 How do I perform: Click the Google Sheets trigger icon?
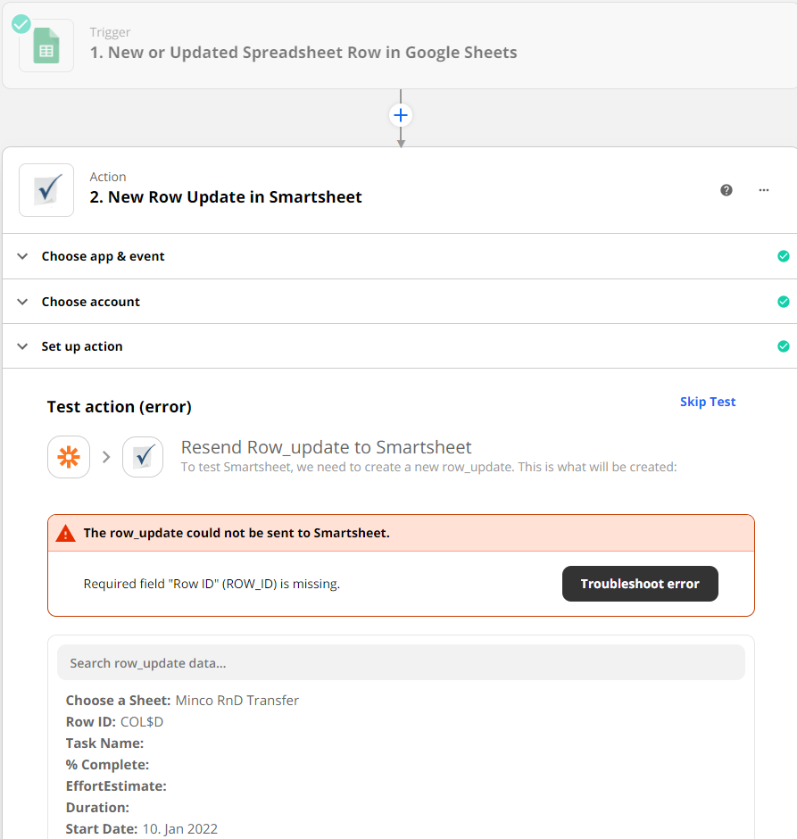click(46, 46)
